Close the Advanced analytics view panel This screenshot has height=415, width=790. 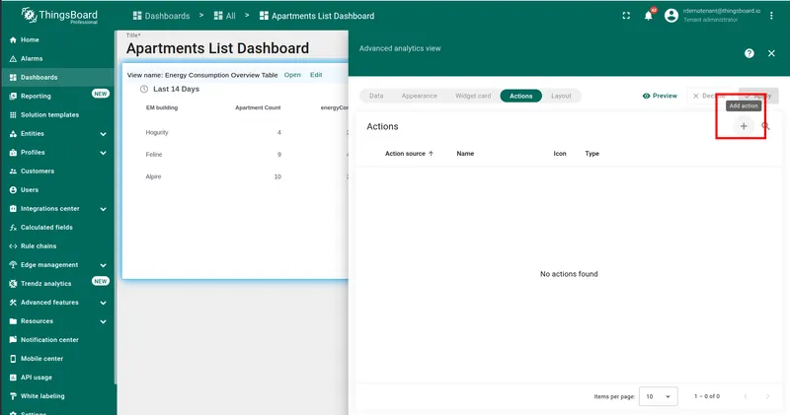coord(771,53)
